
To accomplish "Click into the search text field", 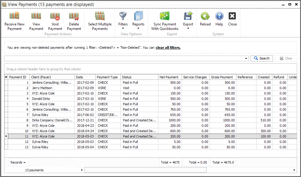I will (124, 59).
